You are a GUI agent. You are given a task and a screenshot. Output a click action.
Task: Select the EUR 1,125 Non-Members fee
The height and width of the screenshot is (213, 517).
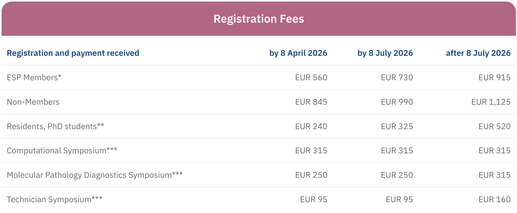491,102
